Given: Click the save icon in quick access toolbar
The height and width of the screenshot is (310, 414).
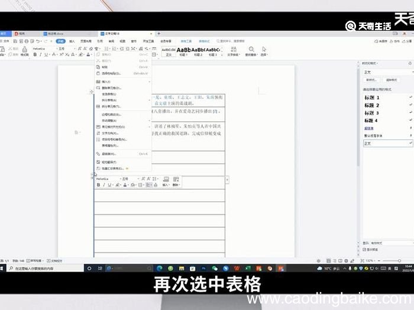Looking at the screenshot, I should tap(15, 41).
